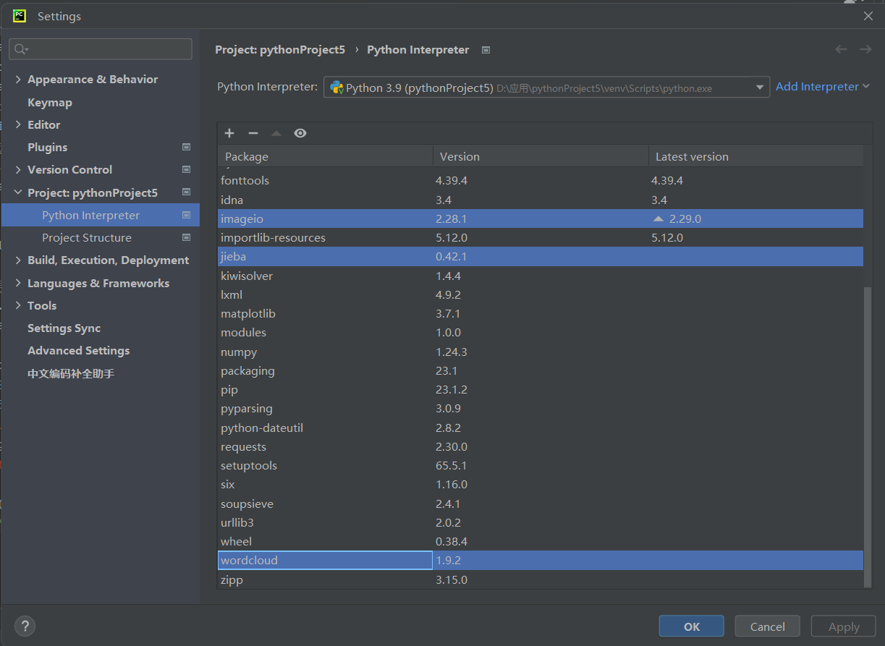
Task: Select the python-dateutil package row
Action: (x=541, y=428)
